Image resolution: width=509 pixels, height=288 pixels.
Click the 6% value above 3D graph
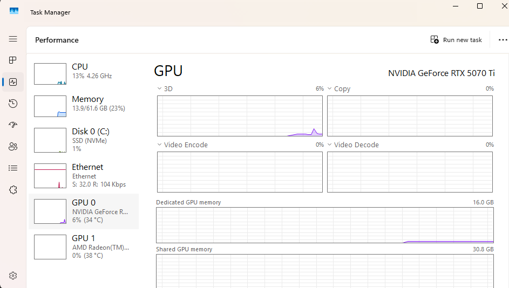320,88
